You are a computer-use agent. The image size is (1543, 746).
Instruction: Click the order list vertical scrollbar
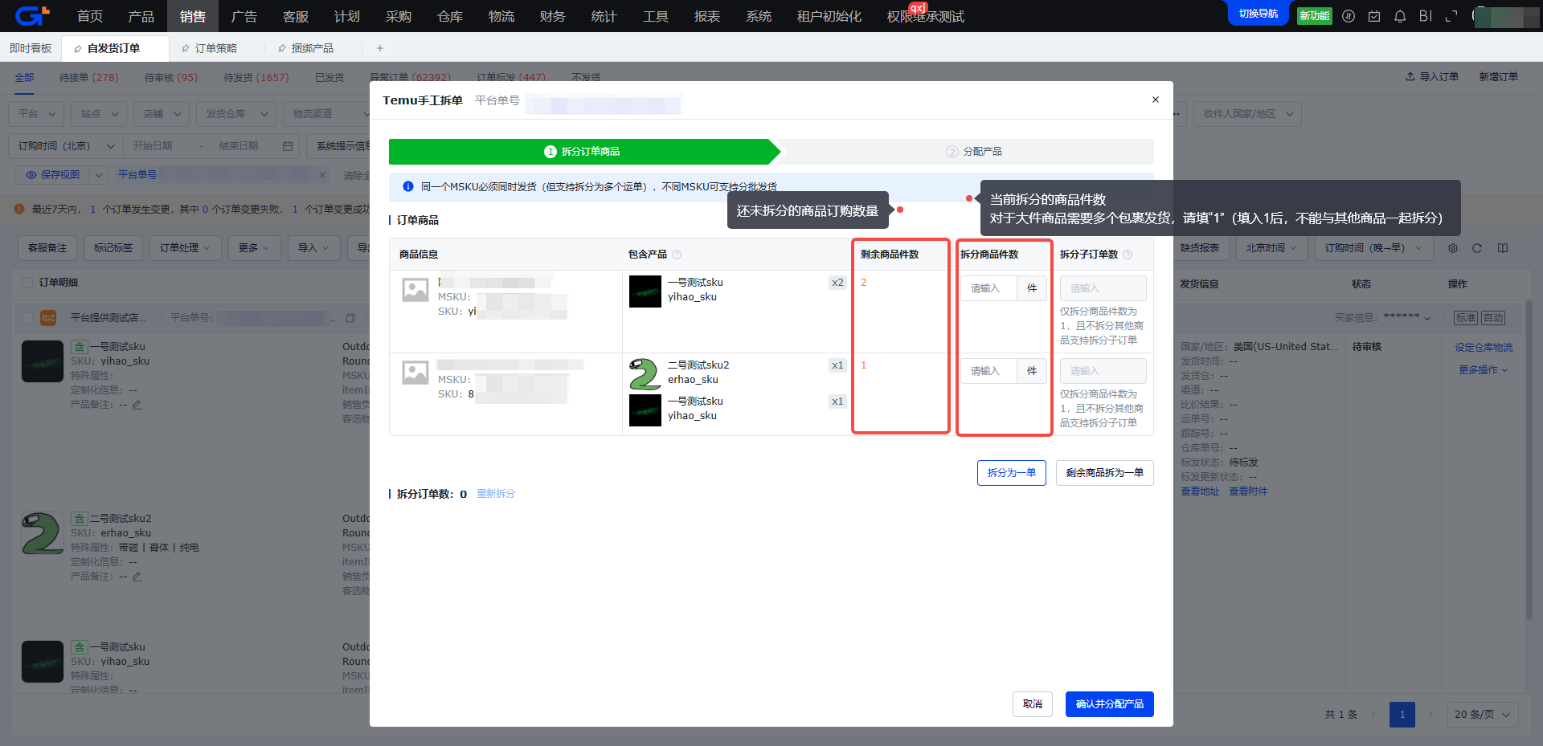(1529, 459)
